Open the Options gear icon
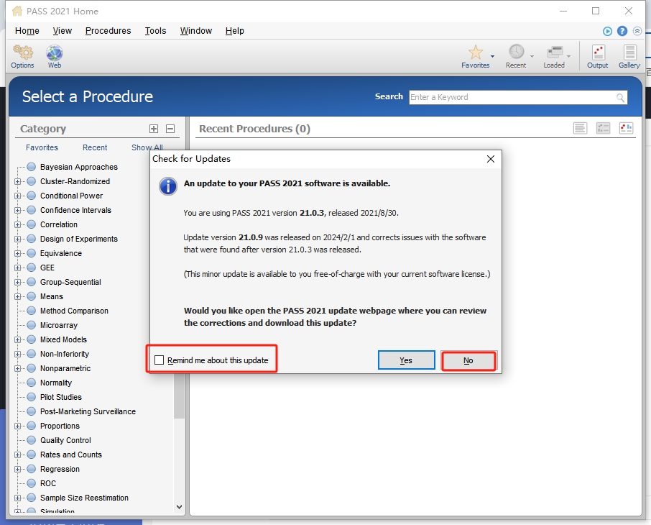Screen dimensions: 651x525 pyautogui.click(x=22, y=52)
